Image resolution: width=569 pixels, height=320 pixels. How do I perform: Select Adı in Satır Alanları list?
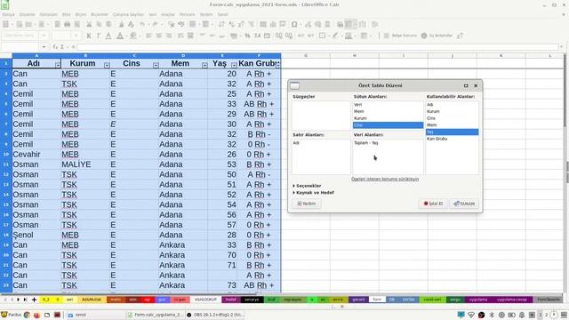(321, 143)
